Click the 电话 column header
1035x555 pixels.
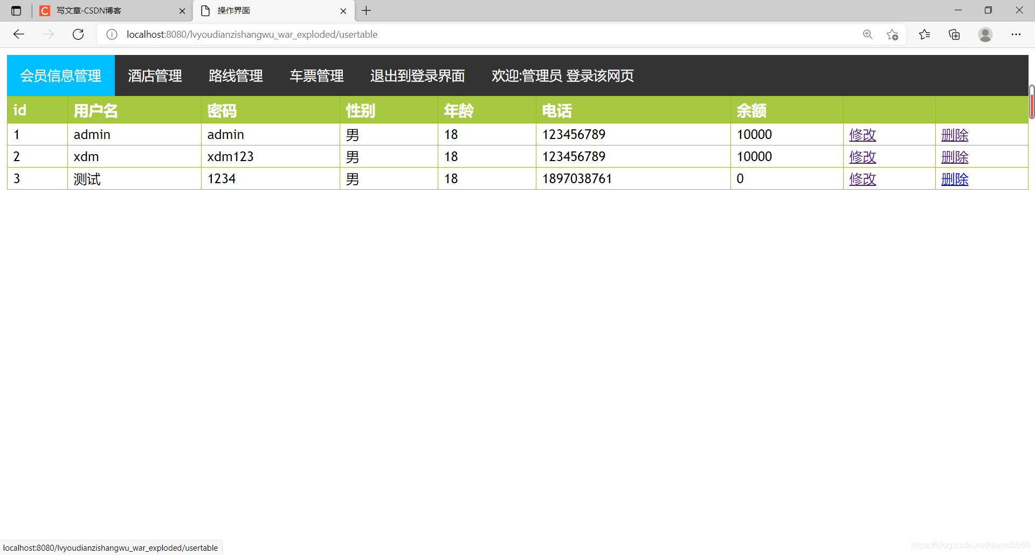[x=633, y=110]
